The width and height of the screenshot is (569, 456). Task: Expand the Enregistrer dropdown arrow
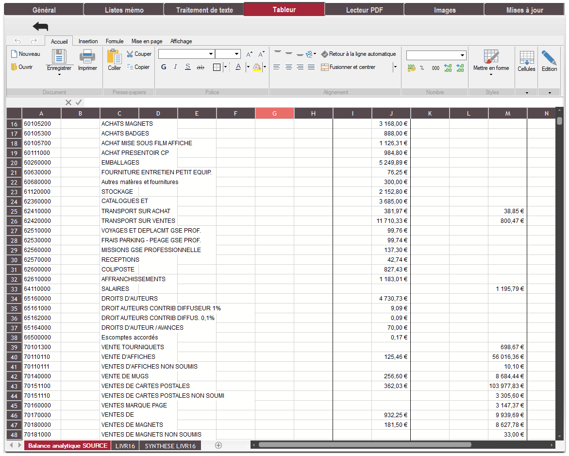[59, 74]
